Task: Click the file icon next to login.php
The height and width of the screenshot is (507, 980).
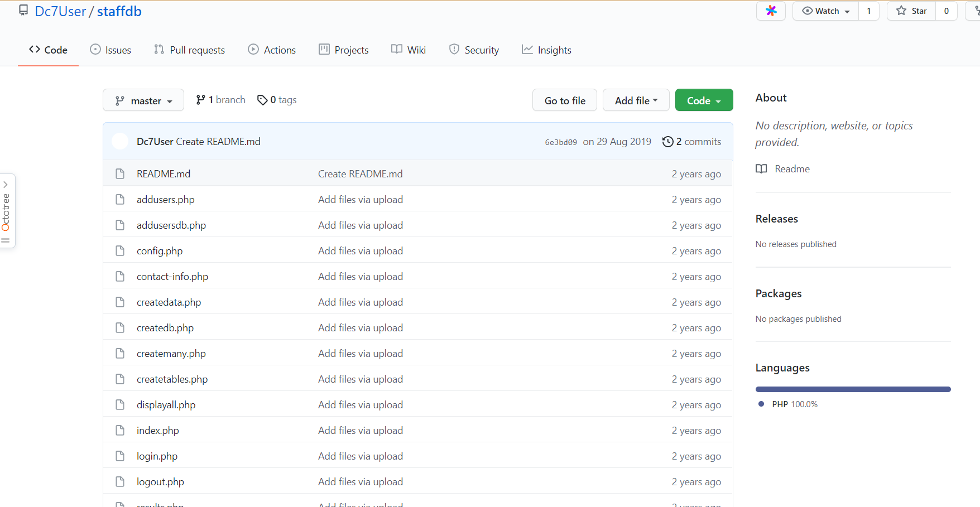Action: (x=120, y=456)
